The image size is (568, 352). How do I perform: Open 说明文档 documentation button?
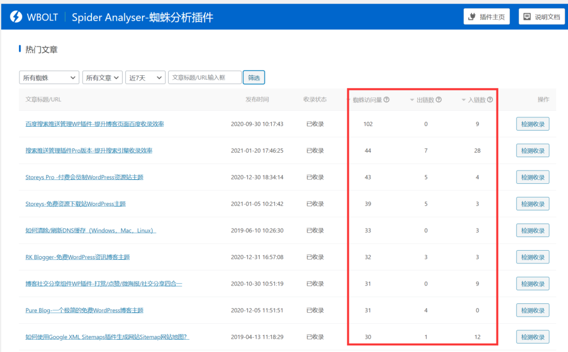point(541,17)
